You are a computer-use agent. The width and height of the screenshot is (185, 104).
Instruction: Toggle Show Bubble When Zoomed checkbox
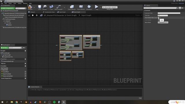(158, 18)
